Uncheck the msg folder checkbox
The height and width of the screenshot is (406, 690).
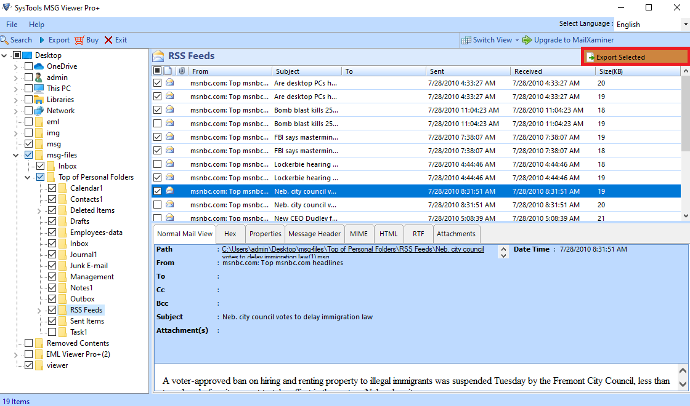tap(28, 144)
